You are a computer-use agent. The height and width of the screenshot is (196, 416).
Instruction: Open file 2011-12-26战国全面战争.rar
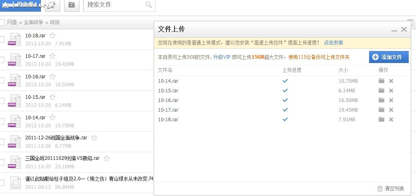(x=56, y=138)
